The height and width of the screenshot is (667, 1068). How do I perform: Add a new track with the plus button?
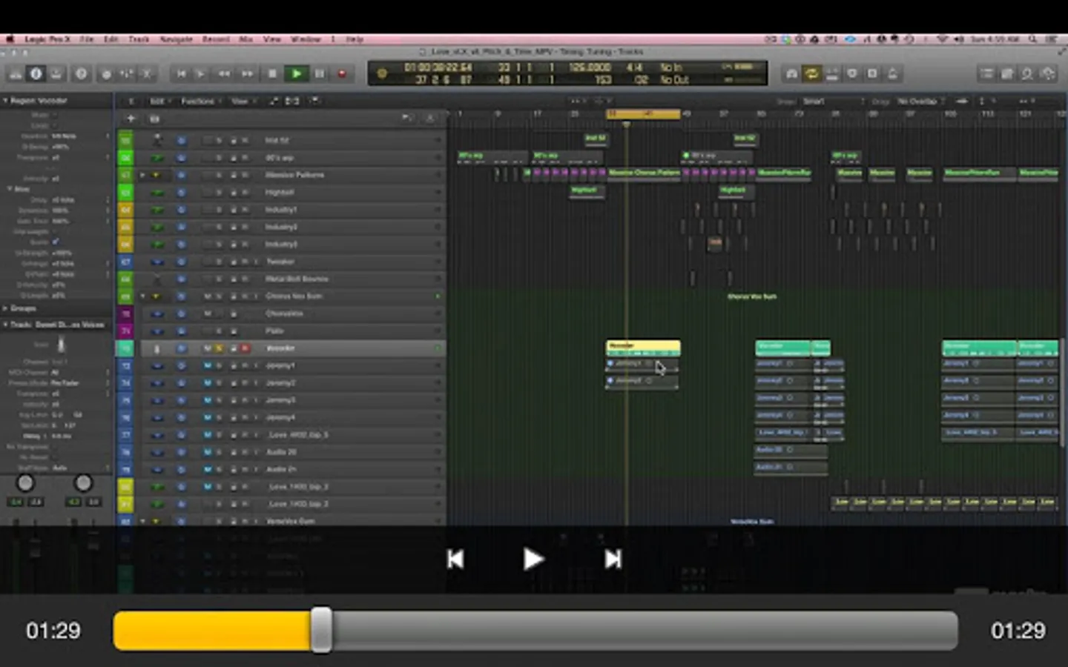131,119
